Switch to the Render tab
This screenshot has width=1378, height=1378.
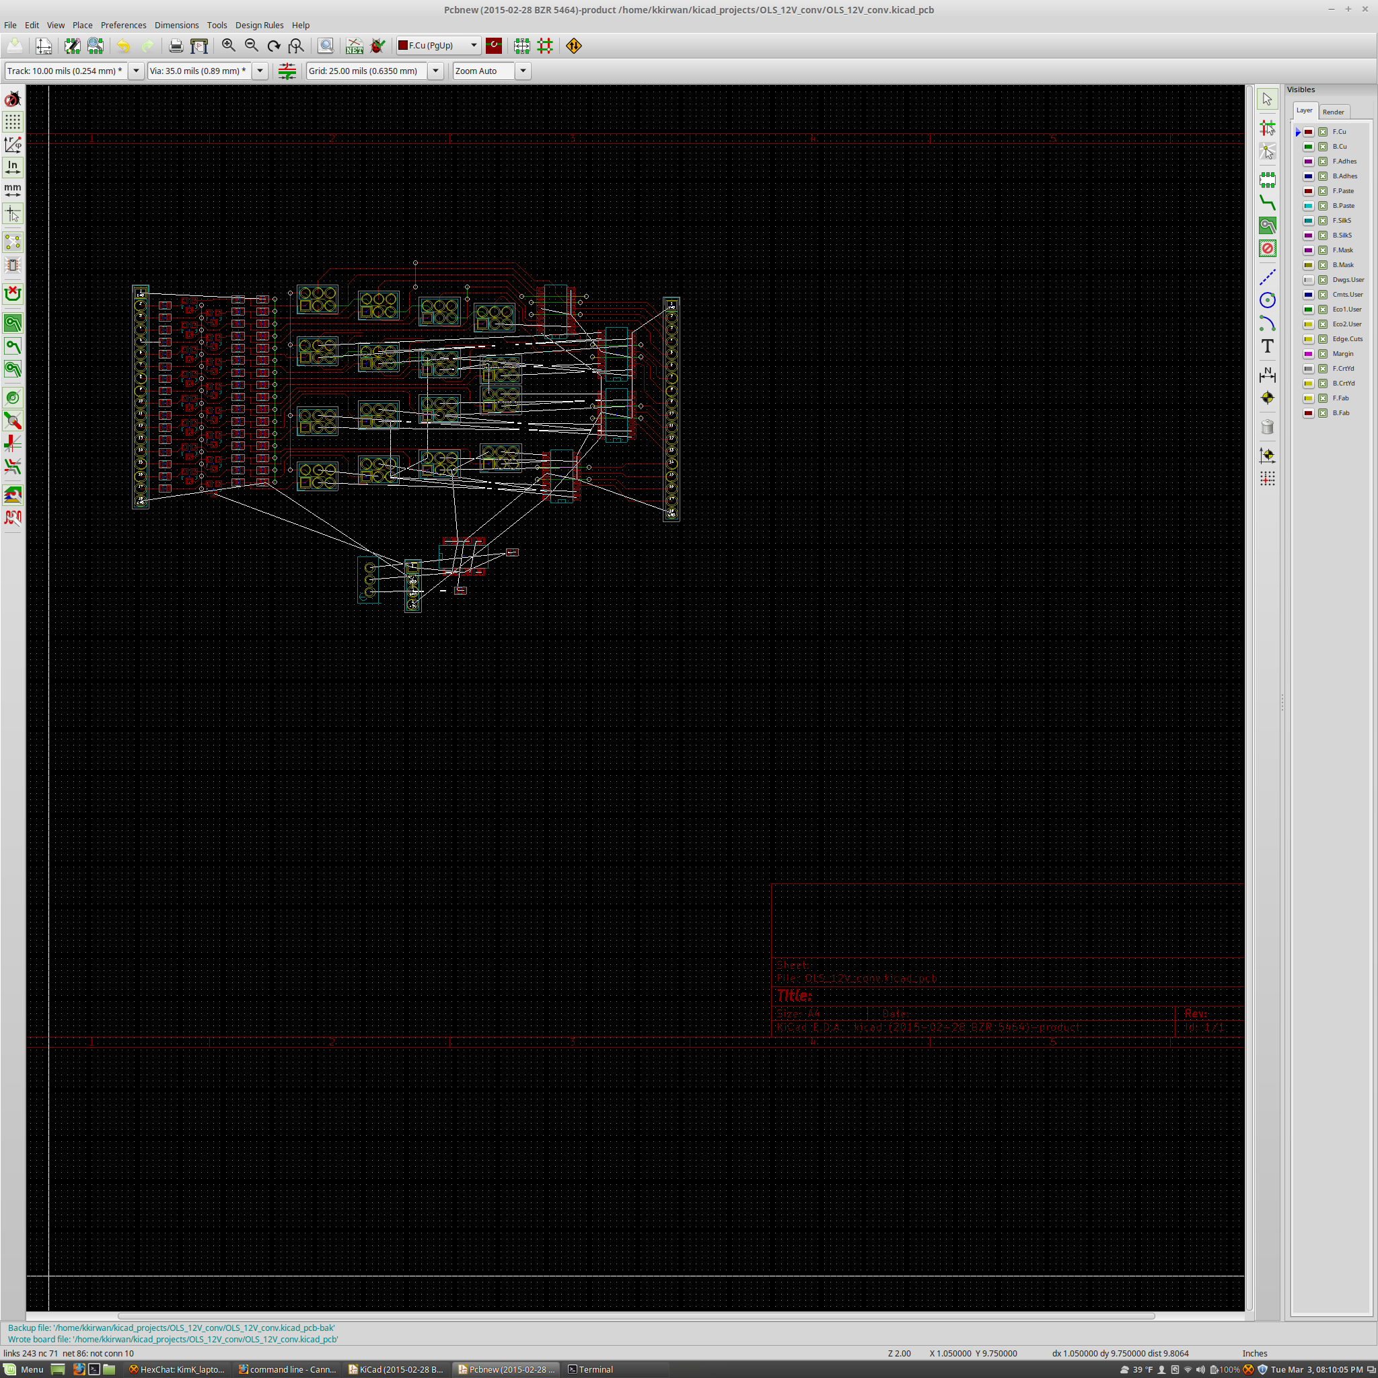point(1333,112)
